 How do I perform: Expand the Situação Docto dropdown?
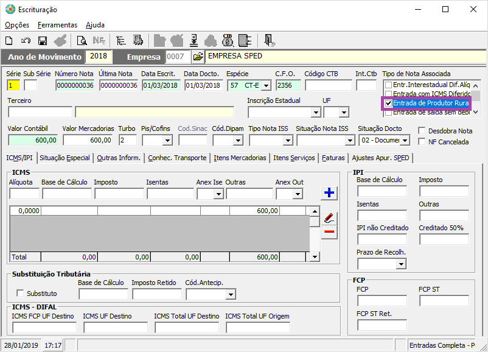point(405,141)
